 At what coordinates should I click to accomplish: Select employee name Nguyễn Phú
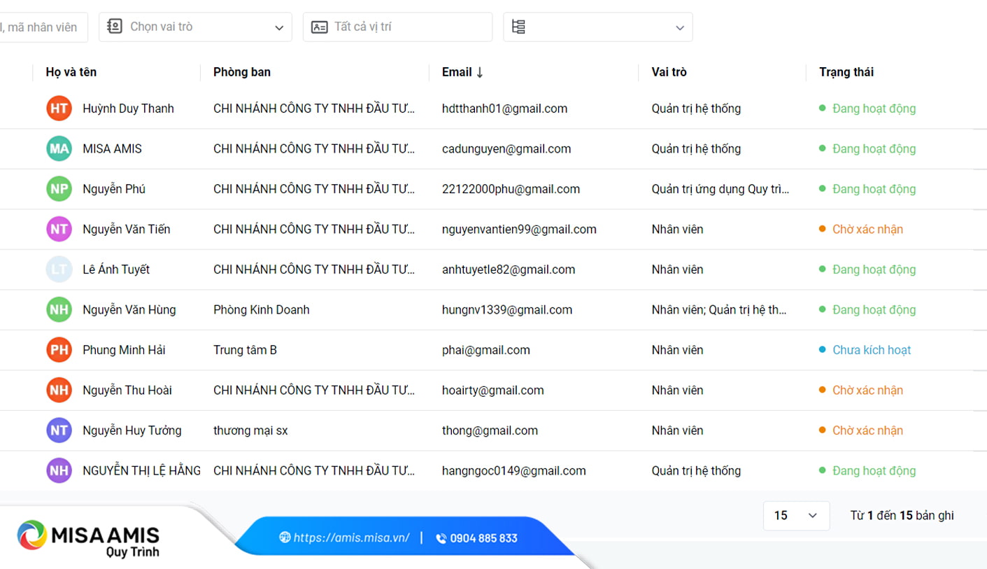[x=114, y=189]
